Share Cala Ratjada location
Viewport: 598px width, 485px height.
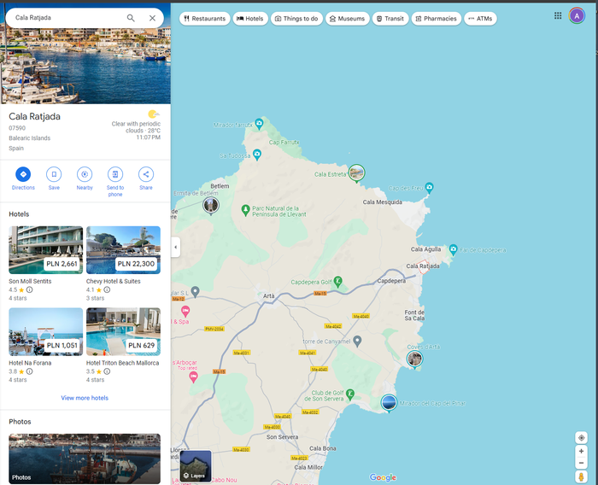pos(146,178)
